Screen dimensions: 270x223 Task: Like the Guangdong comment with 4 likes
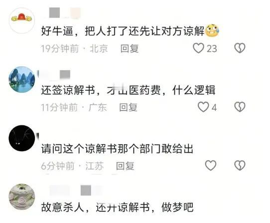click(203, 107)
